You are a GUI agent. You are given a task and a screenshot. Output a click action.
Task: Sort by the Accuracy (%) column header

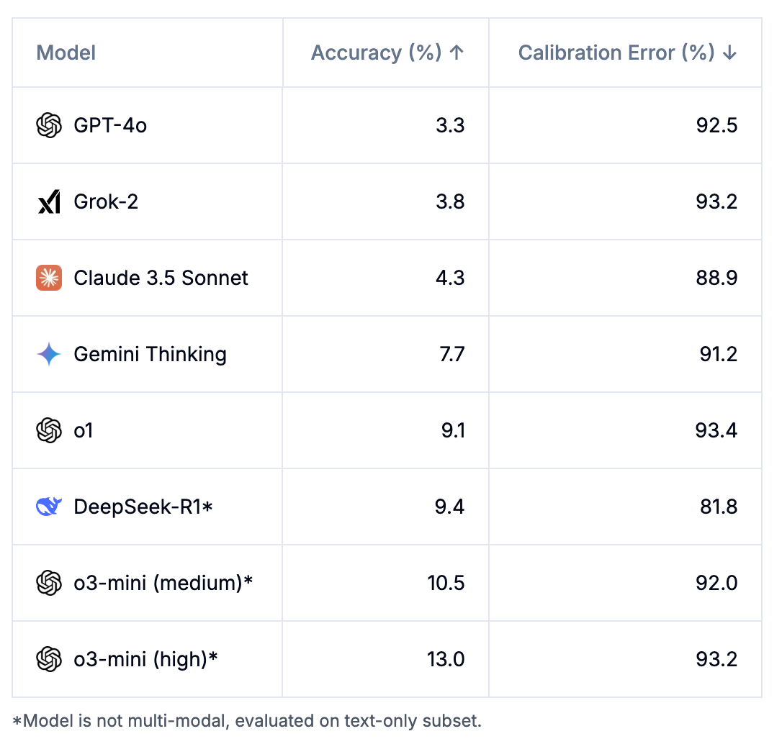387,53
